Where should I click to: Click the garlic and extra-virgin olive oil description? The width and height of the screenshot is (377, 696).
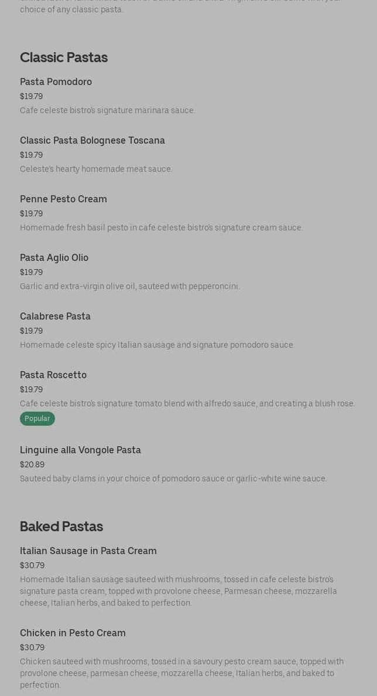click(x=130, y=286)
